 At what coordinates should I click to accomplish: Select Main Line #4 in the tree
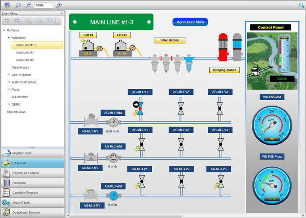[25, 52]
